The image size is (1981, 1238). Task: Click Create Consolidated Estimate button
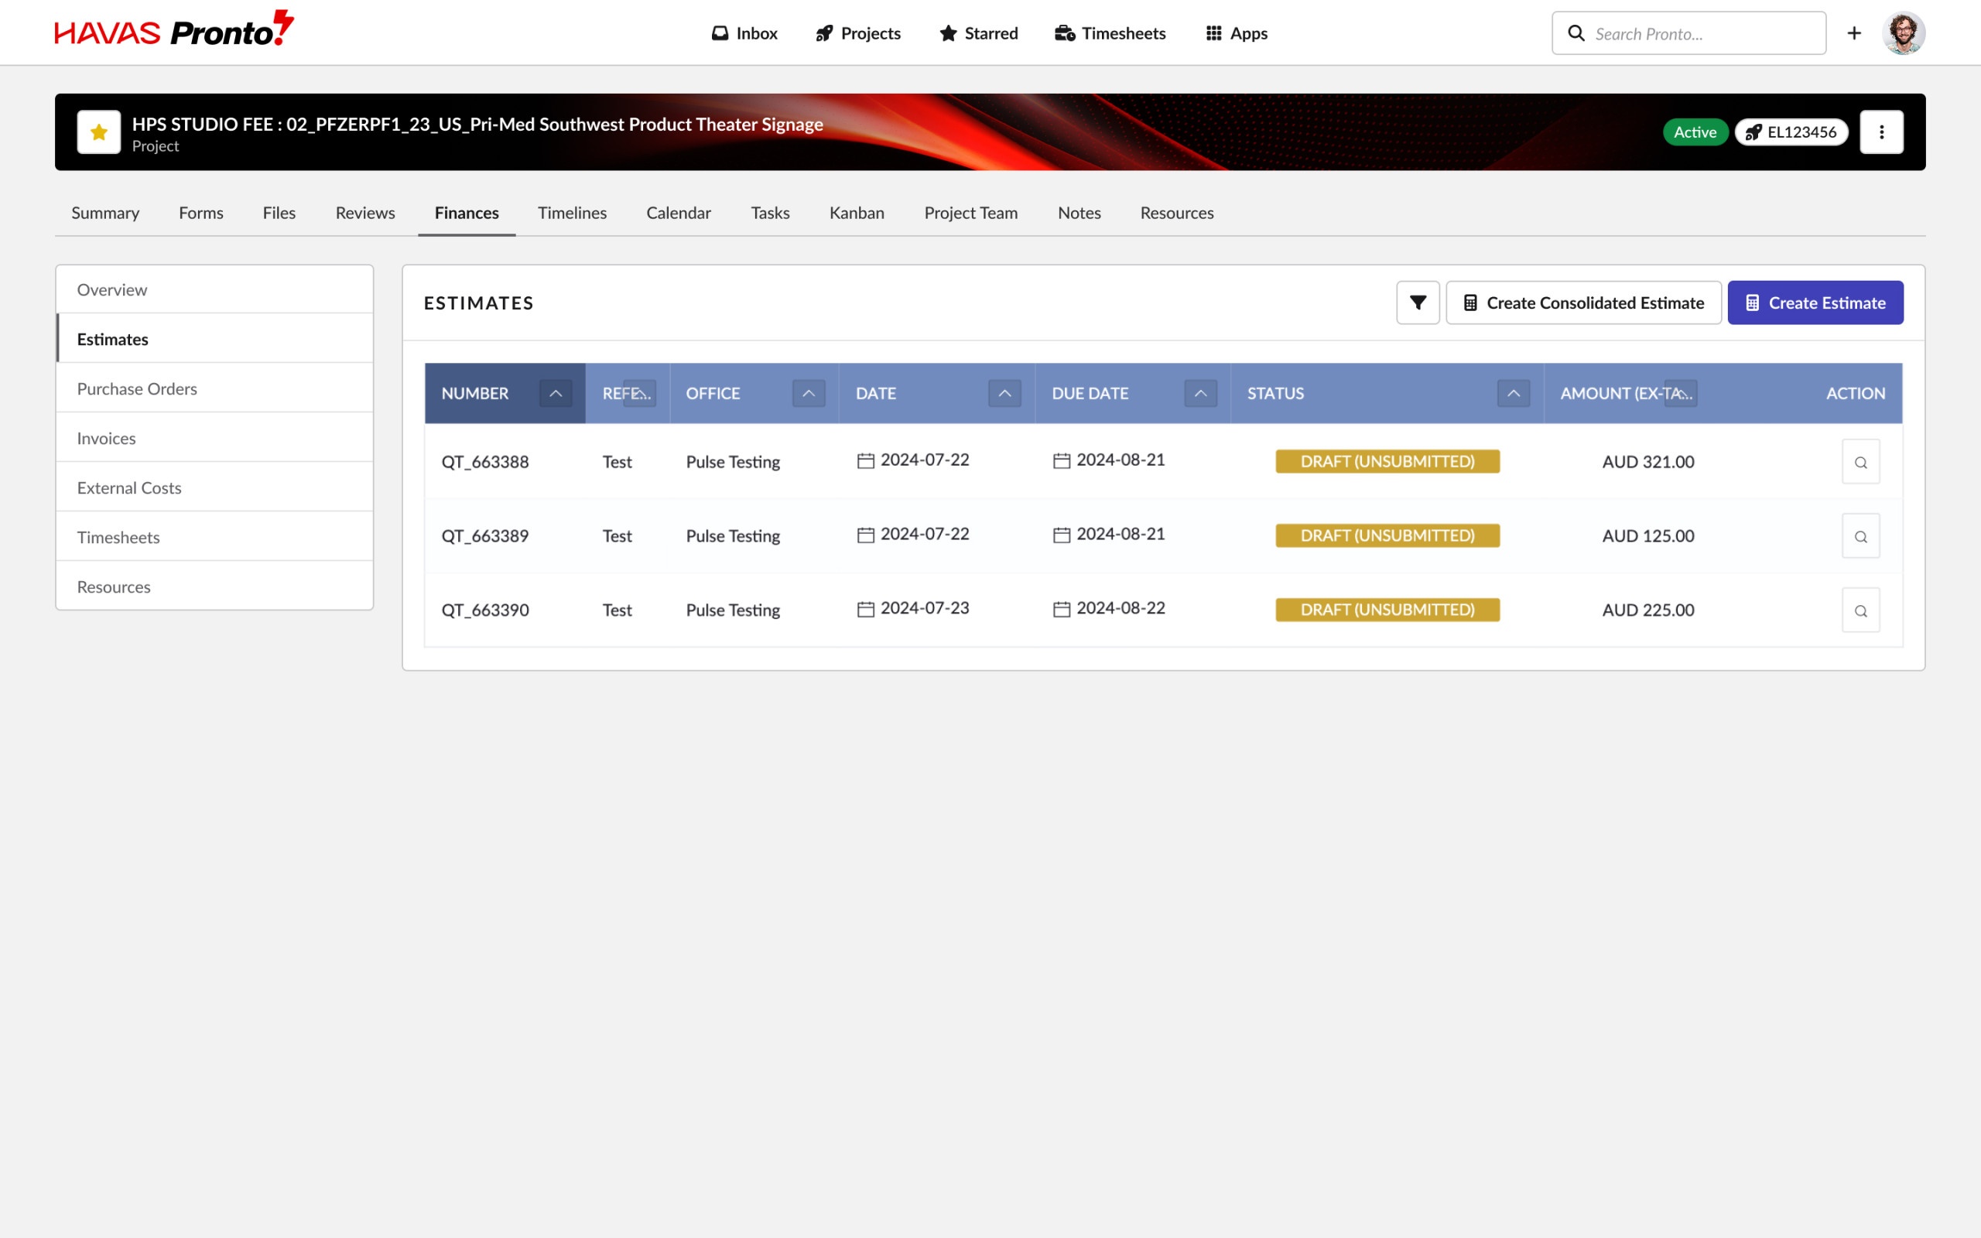pyautogui.click(x=1583, y=303)
